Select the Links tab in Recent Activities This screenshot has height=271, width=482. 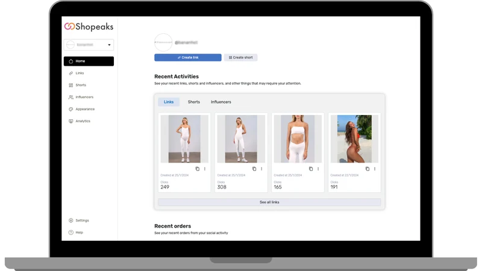pyautogui.click(x=169, y=102)
